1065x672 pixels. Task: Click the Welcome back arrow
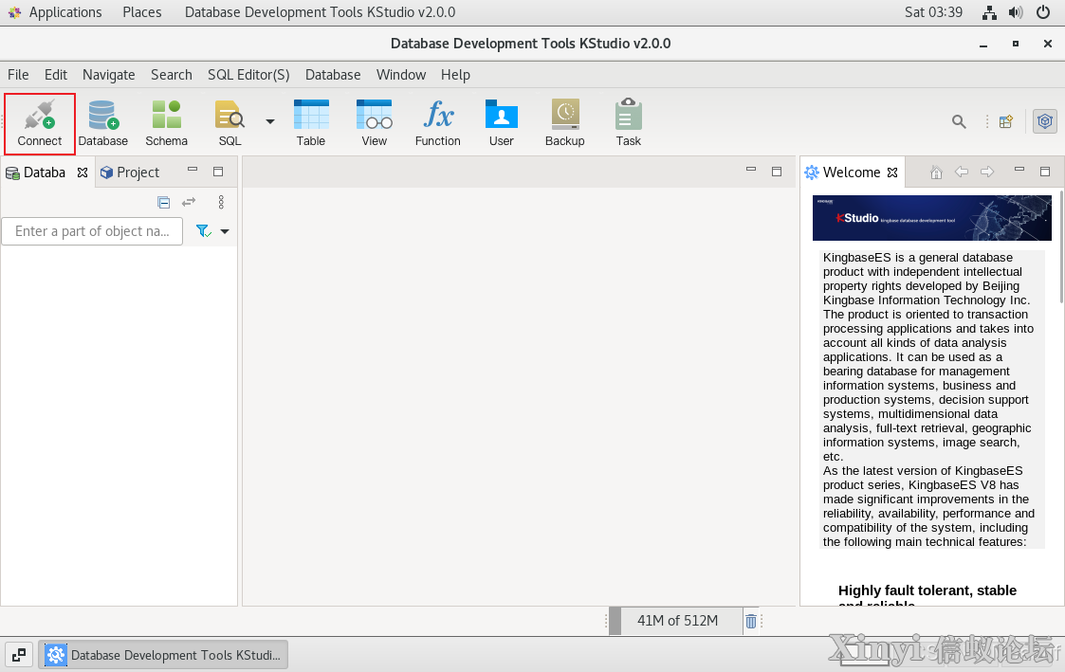point(962,172)
